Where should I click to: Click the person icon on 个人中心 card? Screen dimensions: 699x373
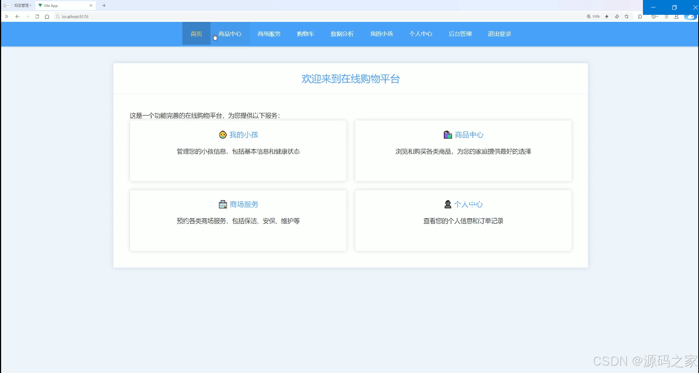(x=448, y=204)
